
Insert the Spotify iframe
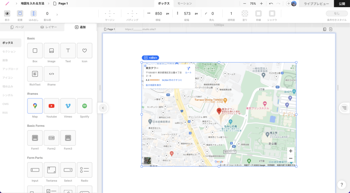click(x=84, y=106)
